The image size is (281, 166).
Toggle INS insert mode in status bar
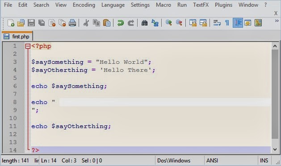click(264, 161)
